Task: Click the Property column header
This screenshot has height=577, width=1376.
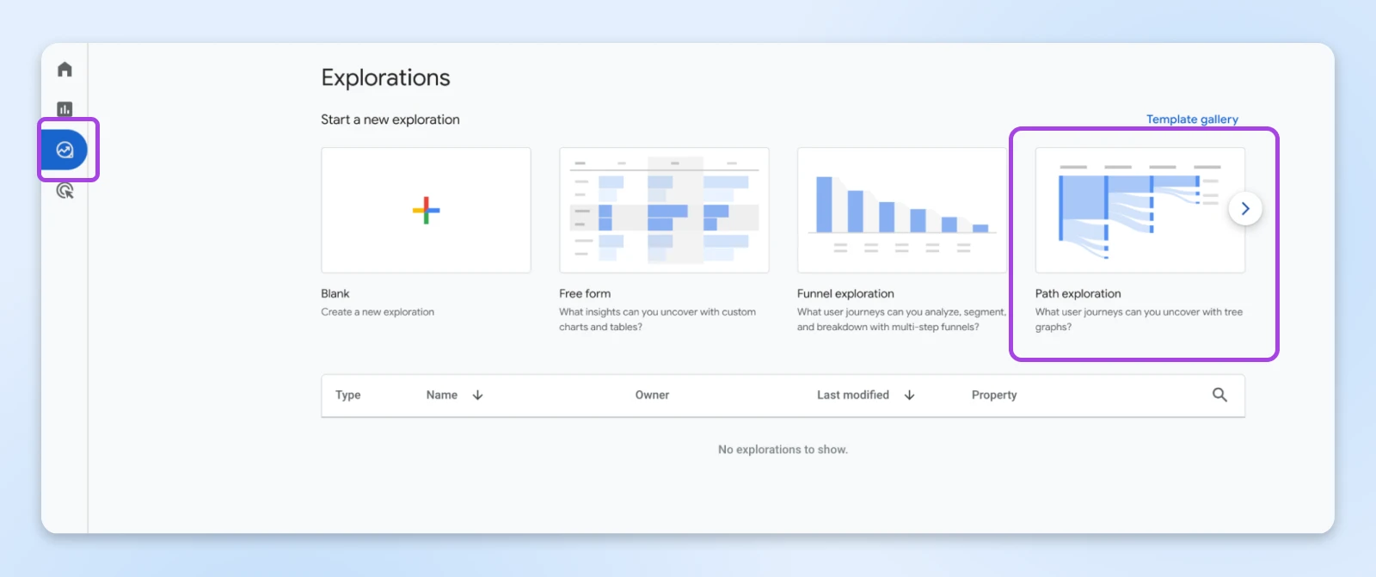Action: coord(994,396)
